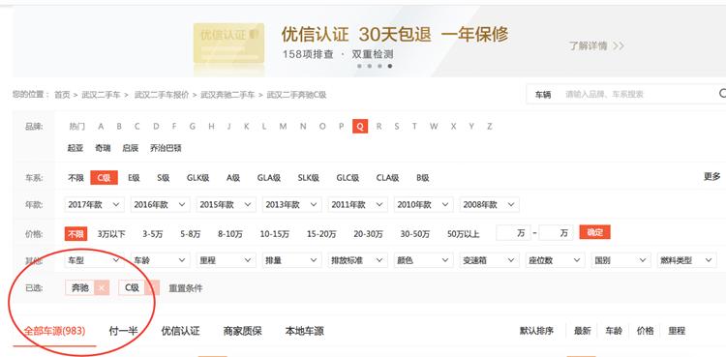Switch to 商家质保 tab
The height and width of the screenshot is (357, 726).
click(243, 331)
